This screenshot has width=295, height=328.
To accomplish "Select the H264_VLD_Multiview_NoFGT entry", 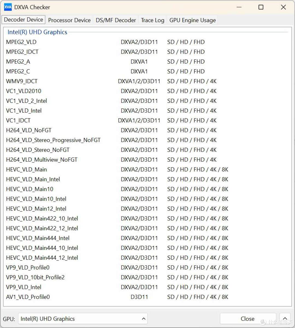I will point(147,160).
